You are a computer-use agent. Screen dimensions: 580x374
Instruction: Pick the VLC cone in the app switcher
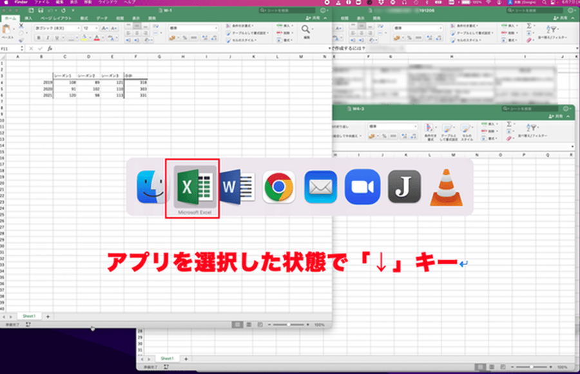coord(446,187)
